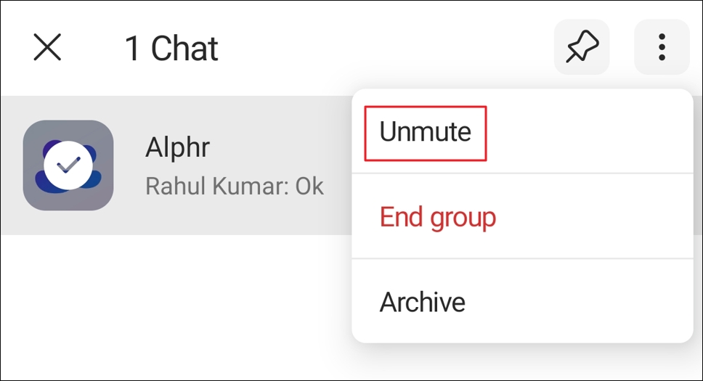Deselect Alphr via its checkmark badge
The image size is (703, 381).
pyautogui.click(x=68, y=165)
